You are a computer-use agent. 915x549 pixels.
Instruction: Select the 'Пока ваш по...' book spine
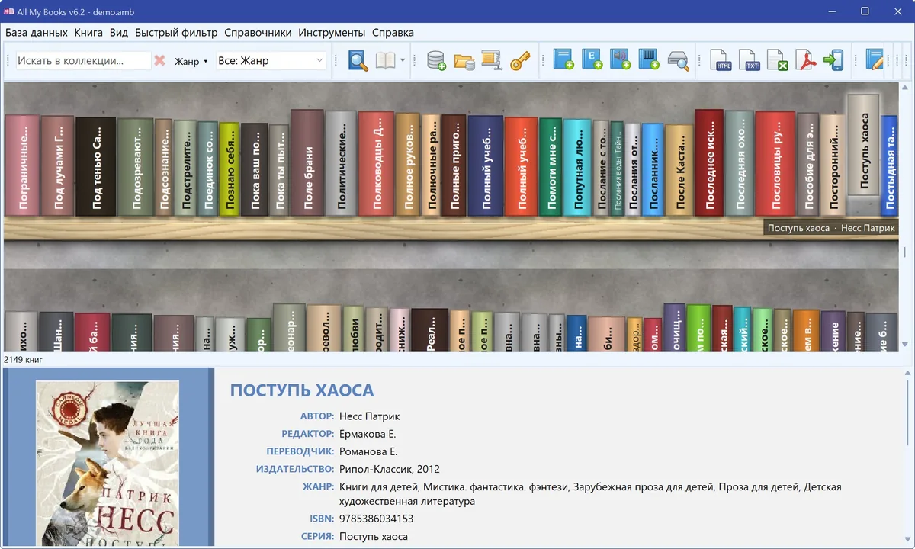pos(255,169)
